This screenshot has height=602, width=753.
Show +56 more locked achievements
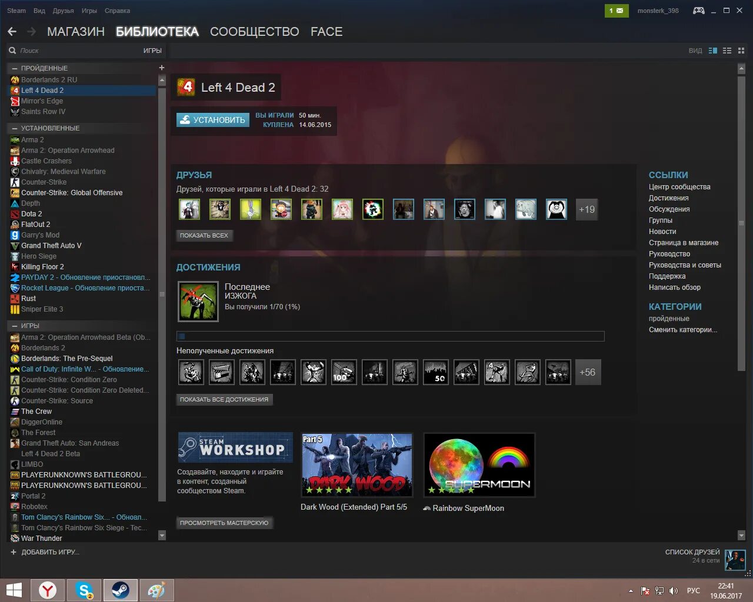588,372
